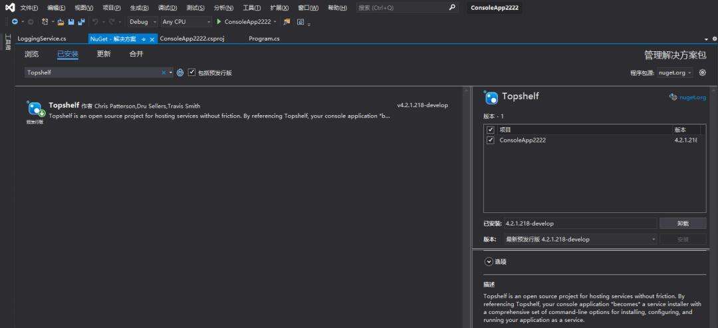This screenshot has width=718, height=328.
Task: Open the View (视图) menu
Action: (x=84, y=8)
